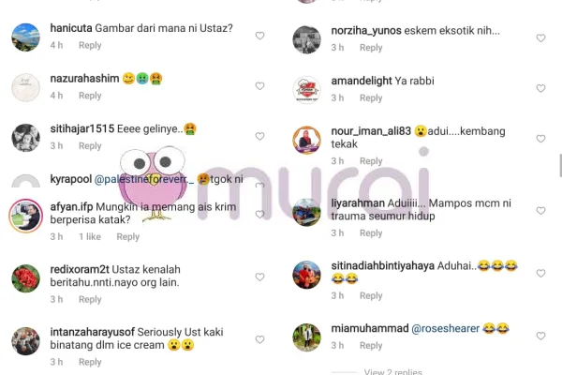Tap heart beside amandelight's Ya rabbi comment
Viewport: 562px width, 375px height.
[540, 88]
